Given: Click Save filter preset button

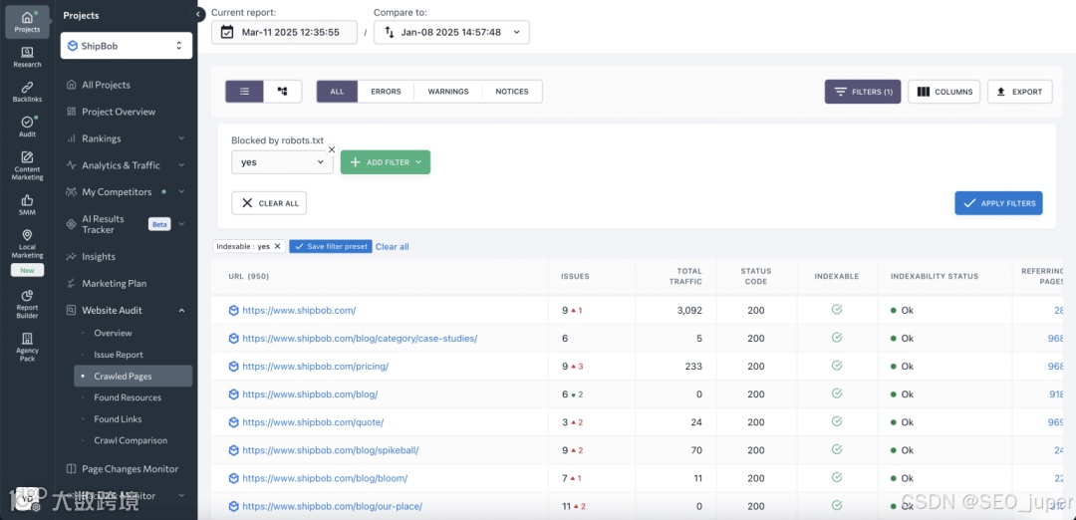Looking at the screenshot, I should (330, 246).
